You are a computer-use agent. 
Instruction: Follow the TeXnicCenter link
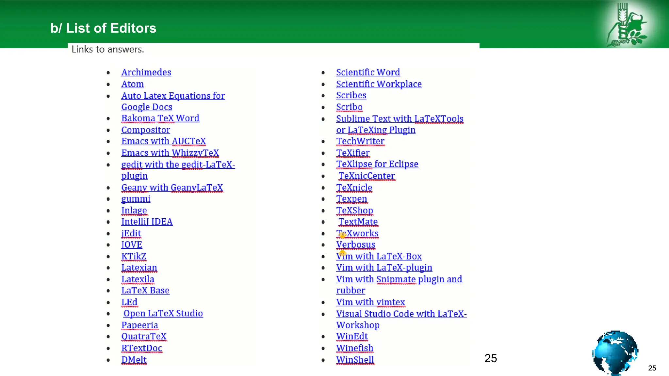(367, 176)
